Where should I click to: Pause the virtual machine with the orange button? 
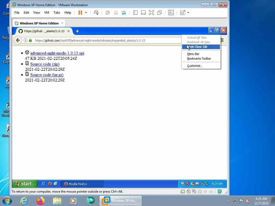(80, 13)
